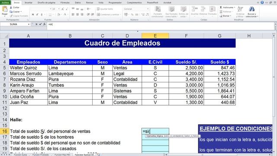Click the Copiar icon
277x156 pixels.
pyautogui.click(x=11, y=12)
